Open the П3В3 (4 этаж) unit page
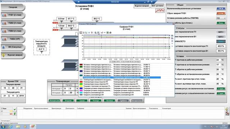This screenshot has height=129, width=230. pyautogui.click(x=13, y=31)
